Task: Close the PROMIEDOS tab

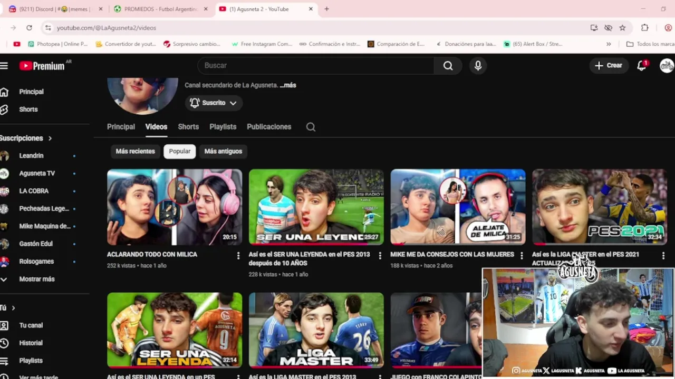Action: pos(206,9)
